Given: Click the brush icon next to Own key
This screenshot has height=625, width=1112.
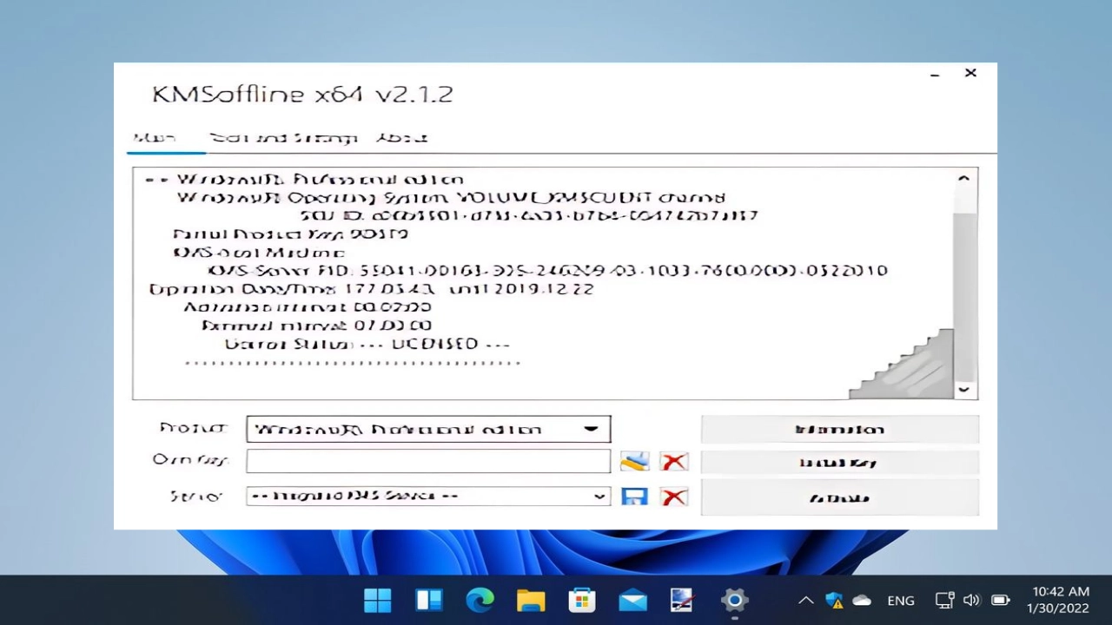Looking at the screenshot, I should [x=635, y=462].
